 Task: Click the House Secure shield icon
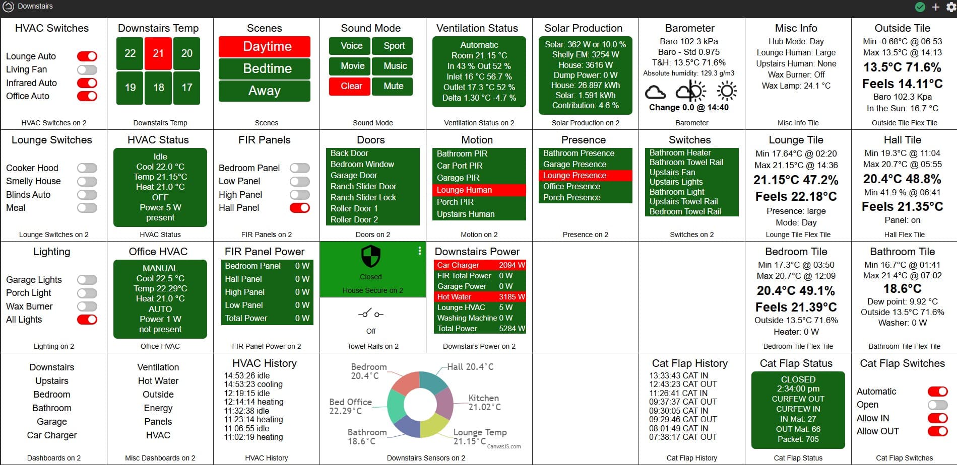click(x=371, y=256)
